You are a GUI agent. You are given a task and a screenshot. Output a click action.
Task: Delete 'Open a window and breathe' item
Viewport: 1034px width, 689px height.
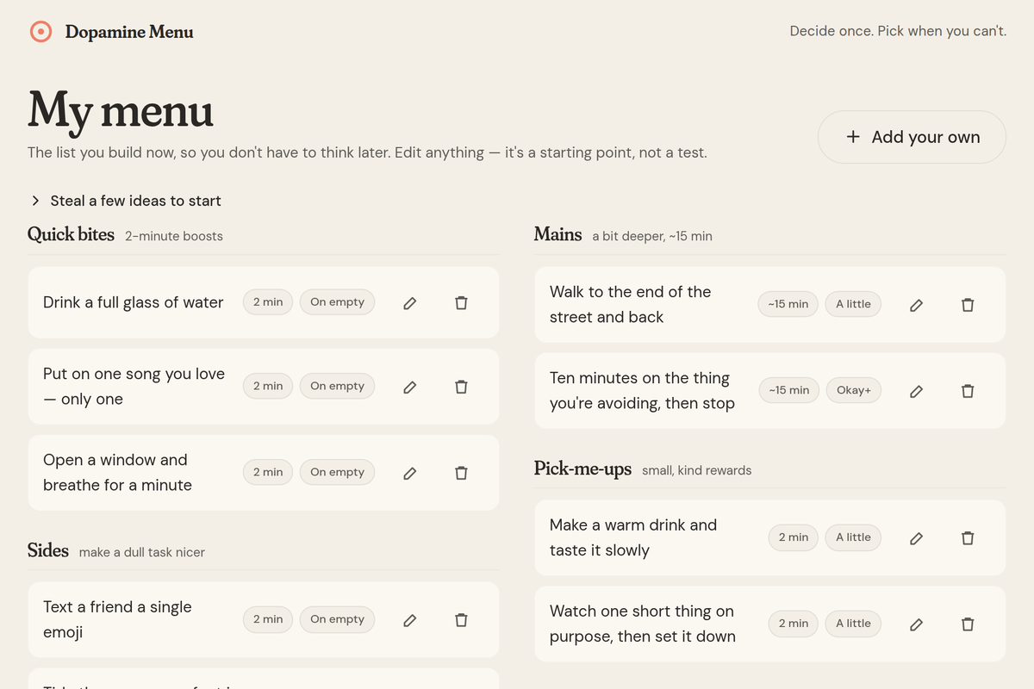pyautogui.click(x=461, y=473)
